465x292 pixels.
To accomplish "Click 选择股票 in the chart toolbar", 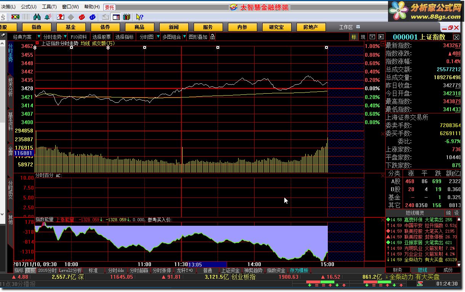I will click(x=101, y=37).
